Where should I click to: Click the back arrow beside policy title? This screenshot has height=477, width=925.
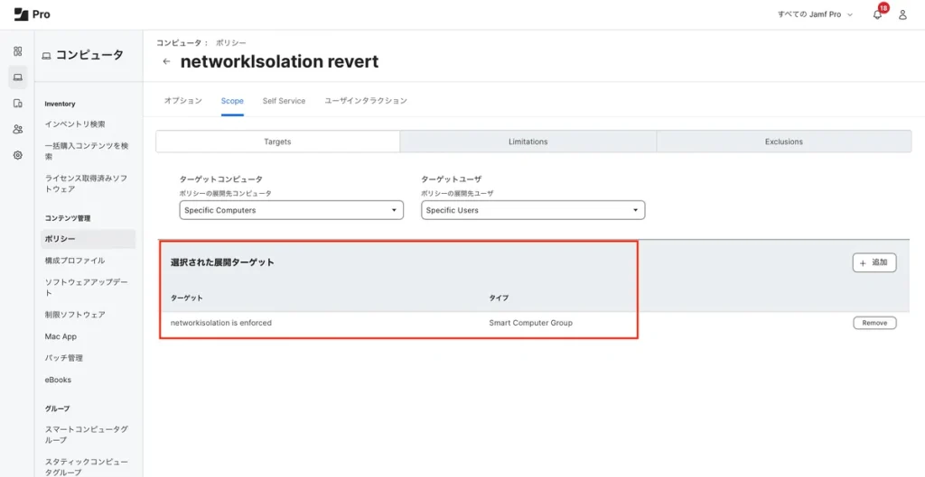(166, 62)
